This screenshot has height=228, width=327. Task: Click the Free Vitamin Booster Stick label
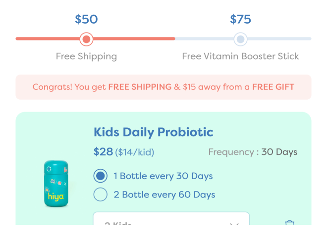click(240, 56)
